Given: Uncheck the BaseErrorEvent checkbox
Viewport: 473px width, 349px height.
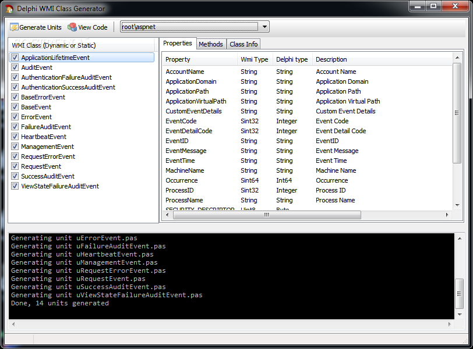Looking at the screenshot, I should click(15, 97).
